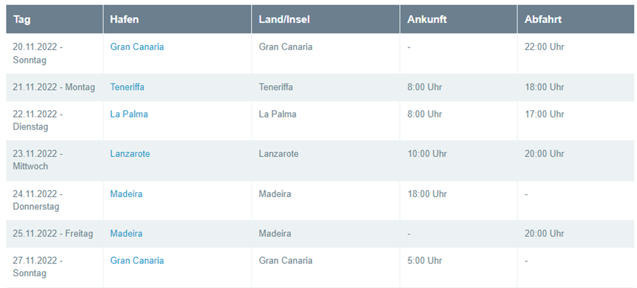Open the Madeira link for 25.11.2022 Freitag
Viewport: 637px width, 288px height.
[126, 233]
